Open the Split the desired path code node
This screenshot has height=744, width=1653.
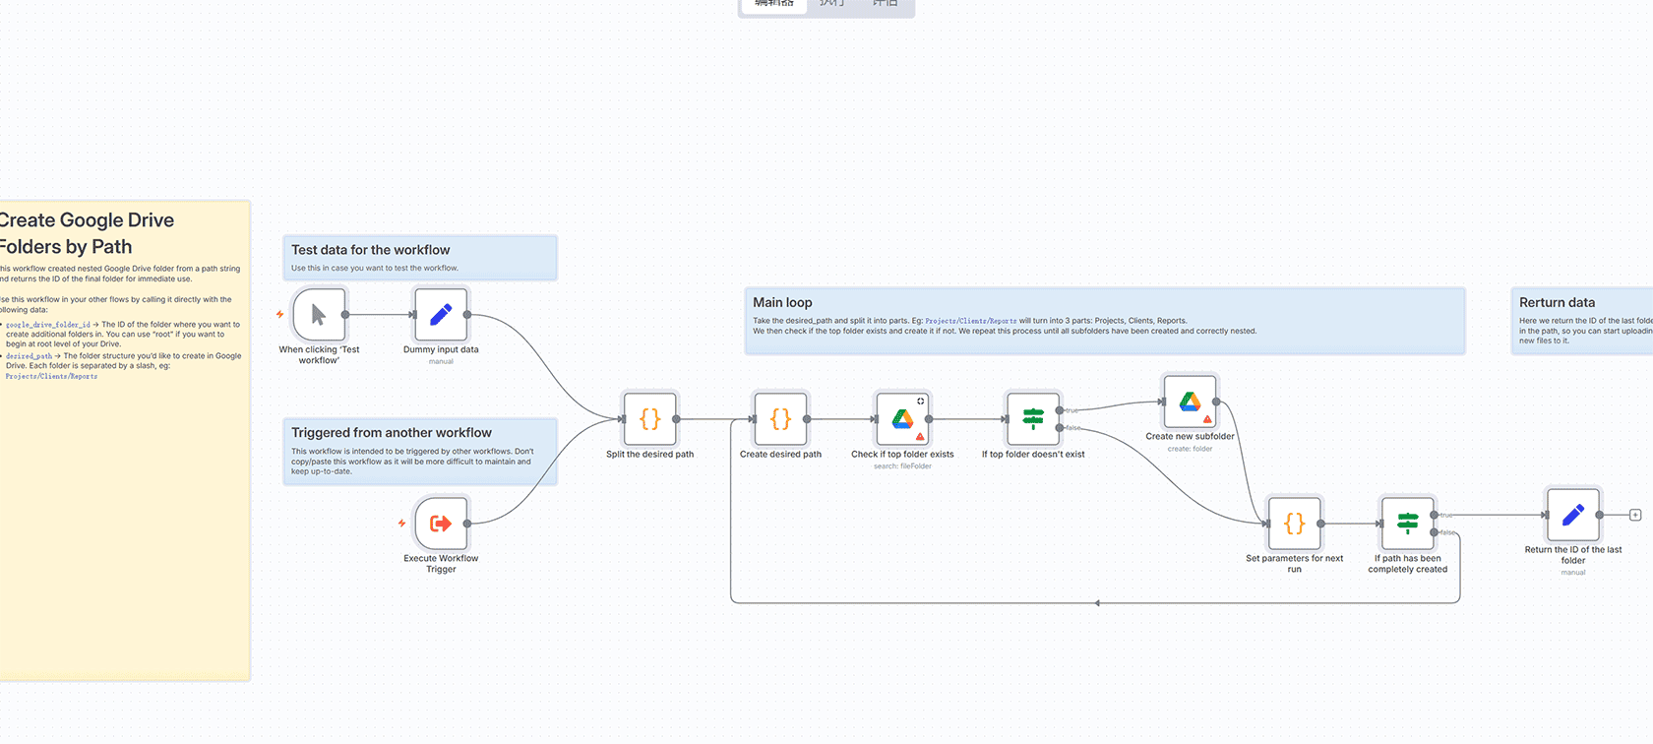click(x=649, y=419)
